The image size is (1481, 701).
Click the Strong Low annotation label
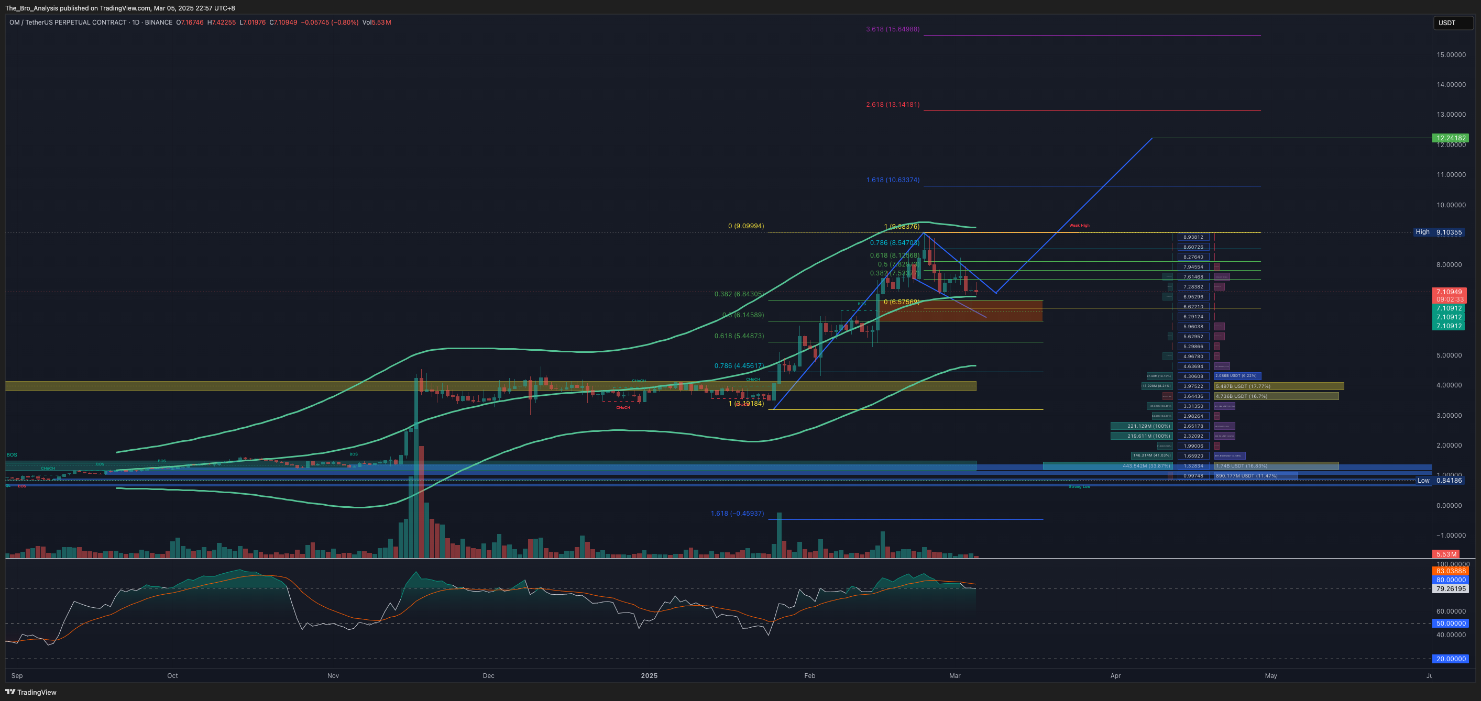coord(1079,487)
